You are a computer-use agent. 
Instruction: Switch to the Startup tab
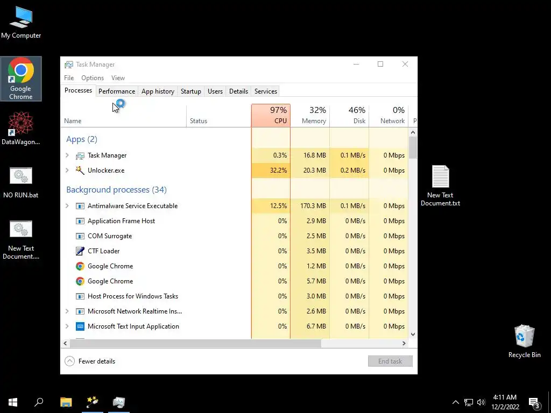pyautogui.click(x=191, y=91)
